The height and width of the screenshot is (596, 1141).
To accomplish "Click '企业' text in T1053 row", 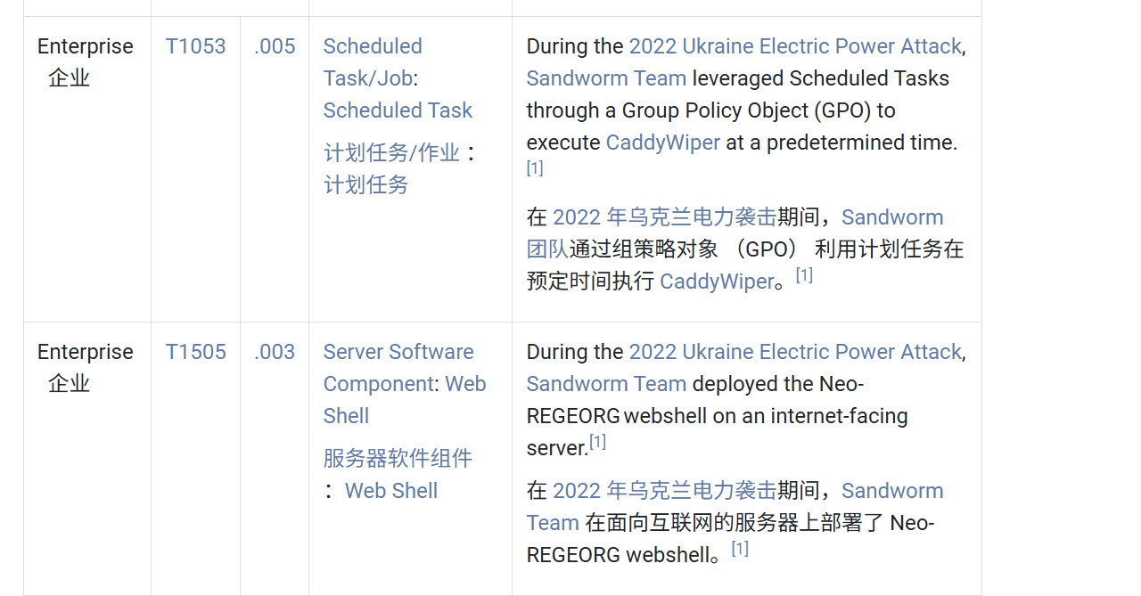I will coord(70,78).
